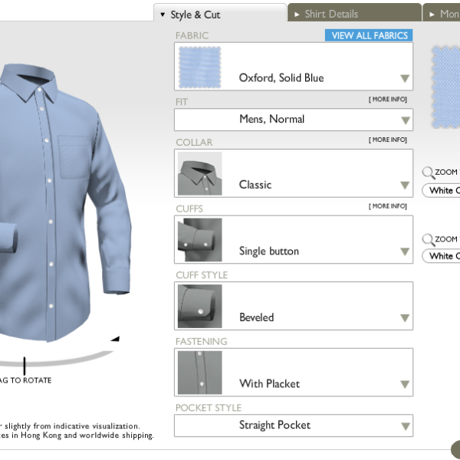460x460 pixels.
Task: Click the With Placket fastening thumbnail
Action: [200, 373]
